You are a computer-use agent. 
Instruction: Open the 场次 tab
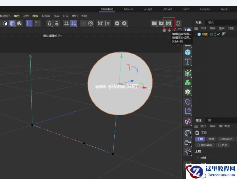[211, 22]
